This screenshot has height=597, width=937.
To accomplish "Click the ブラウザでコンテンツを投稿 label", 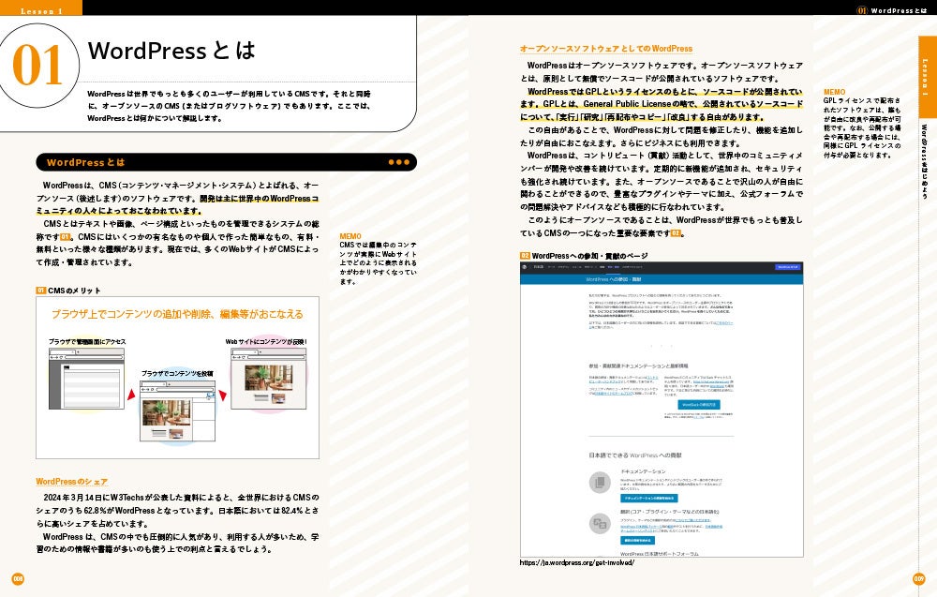I will click(x=177, y=374).
